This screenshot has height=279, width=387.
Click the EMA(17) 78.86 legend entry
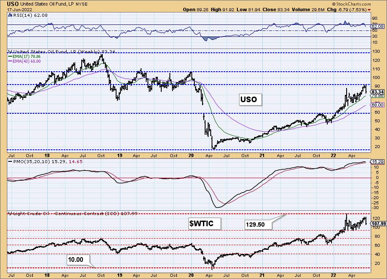tap(25, 56)
